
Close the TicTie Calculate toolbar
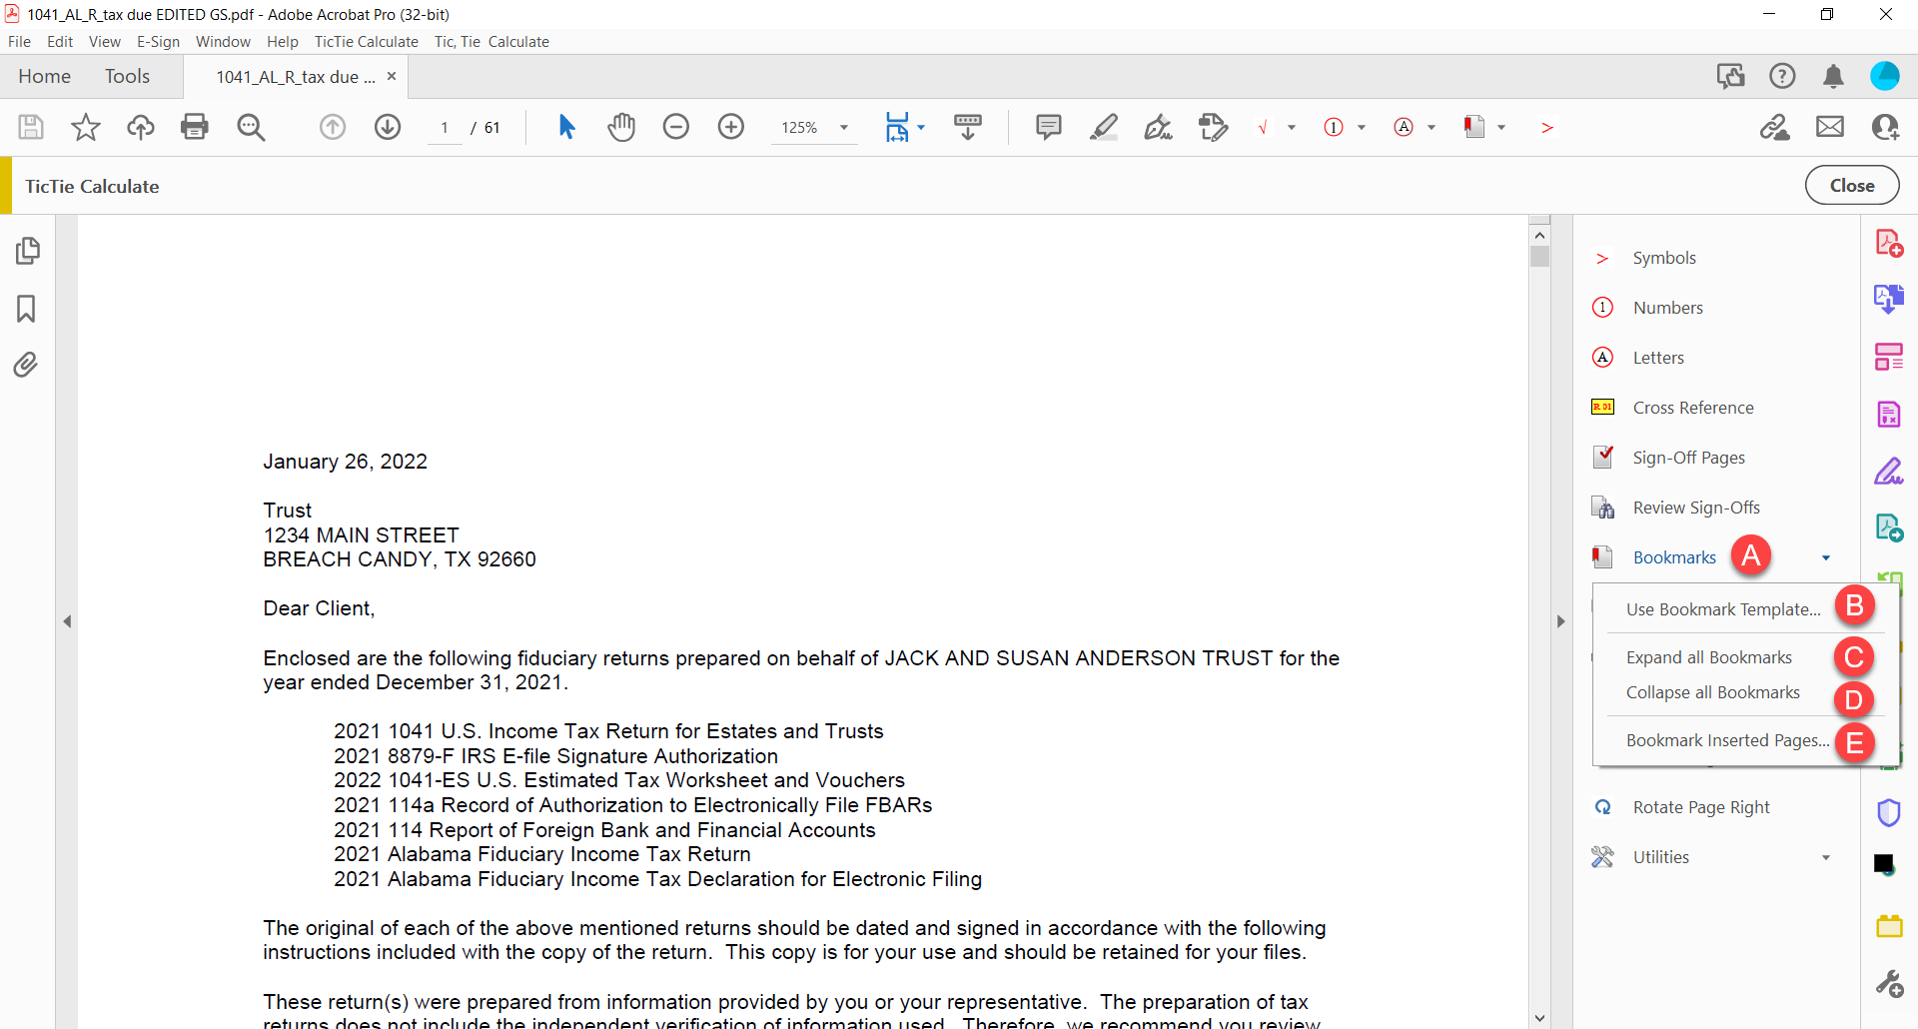pyautogui.click(x=1852, y=186)
